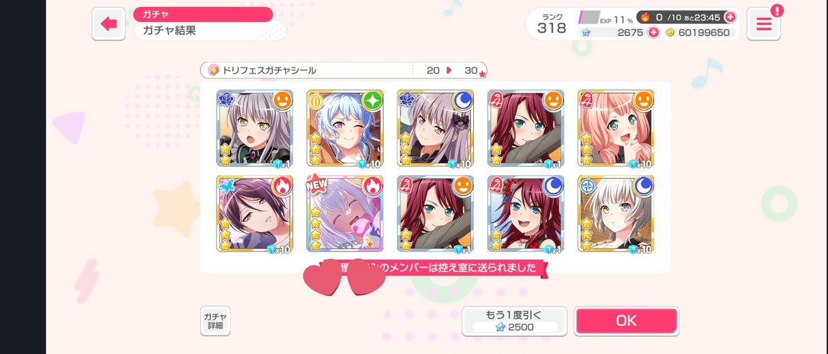Tap the blue star gem icon
Image resolution: width=828 pixels, height=354 pixels.
pyautogui.click(x=586, y=32)
